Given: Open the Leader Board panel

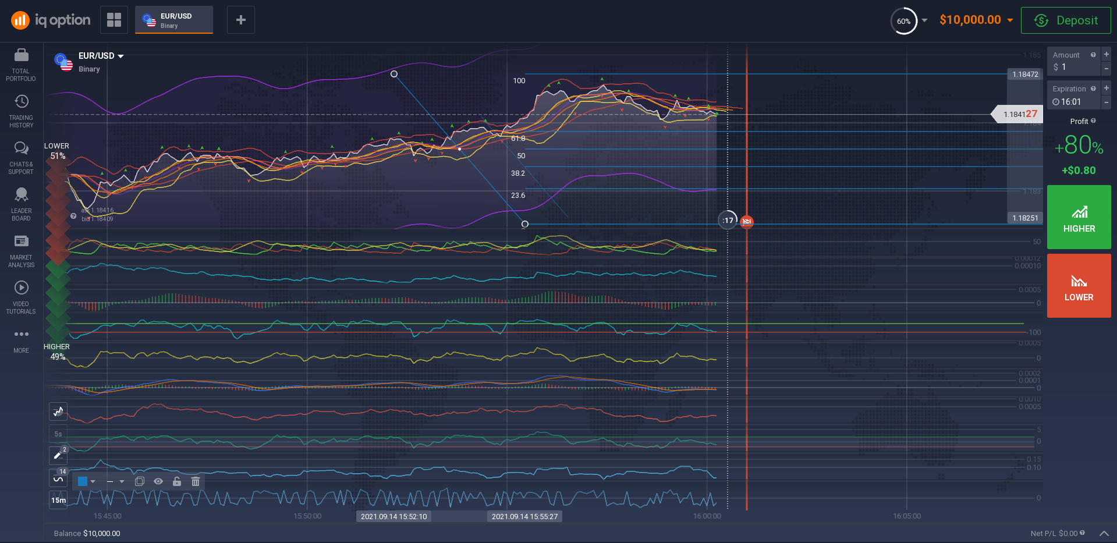Looking at the screenshot, I should tap(21, 205).
